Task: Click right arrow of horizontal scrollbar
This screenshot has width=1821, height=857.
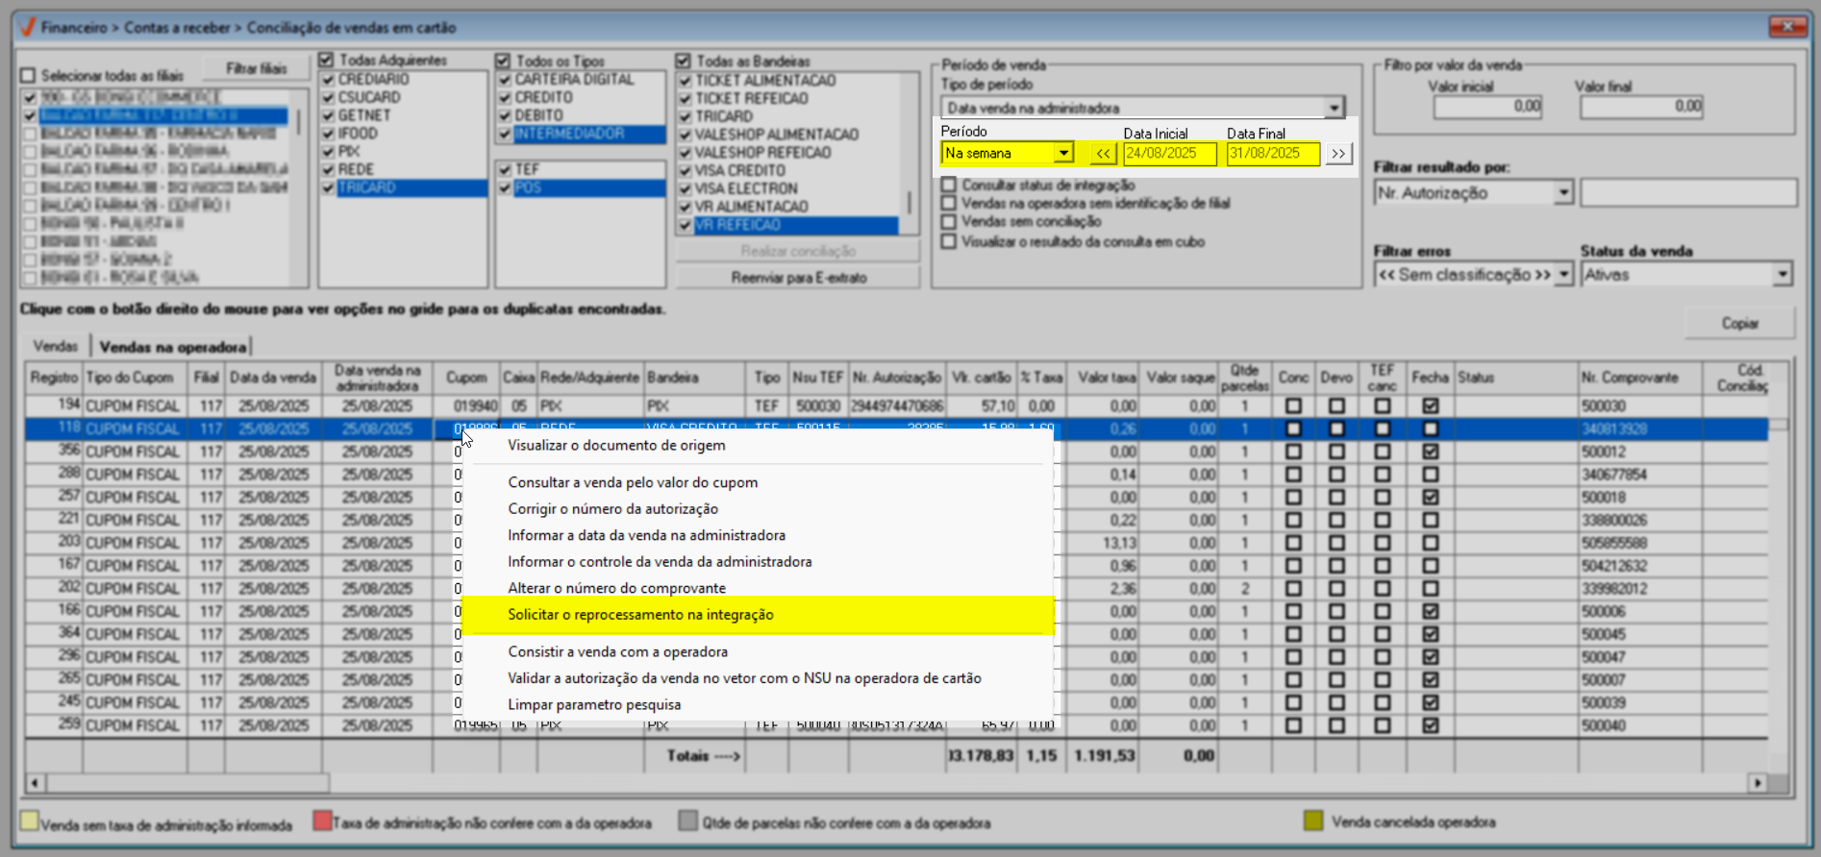Action: click(1758, 783)
